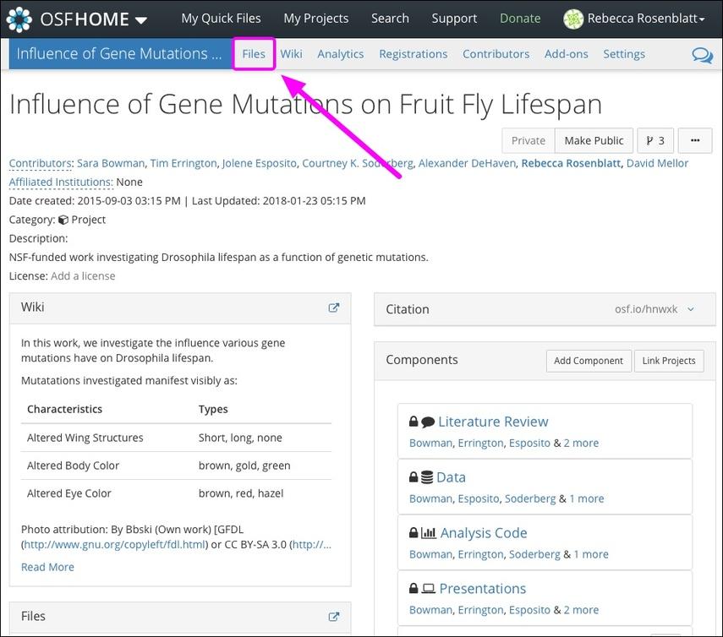
Task: Click the forks button showing 3
Action: click(655, 140)
